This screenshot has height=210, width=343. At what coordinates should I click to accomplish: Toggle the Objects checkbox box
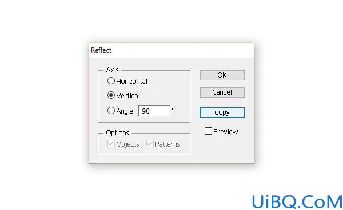click(111, 144)
